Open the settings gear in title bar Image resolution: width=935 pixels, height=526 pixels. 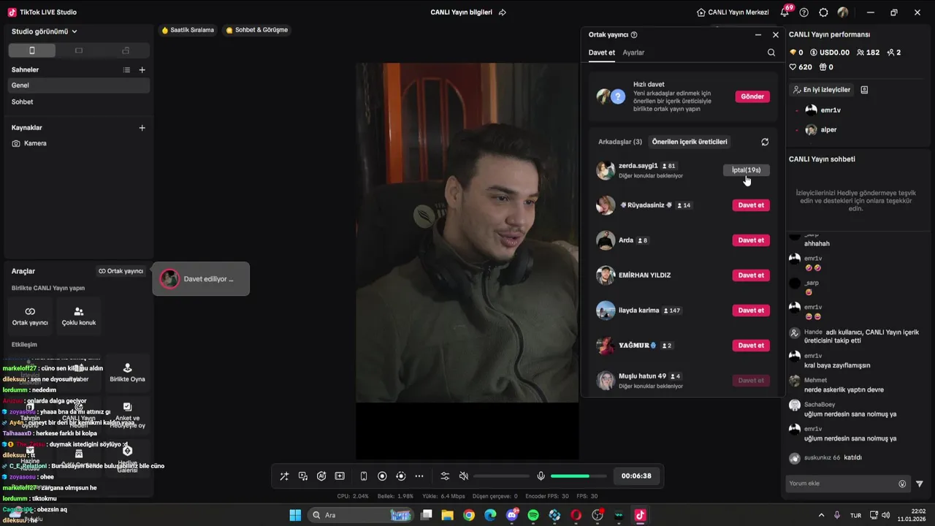pos(824,12)
